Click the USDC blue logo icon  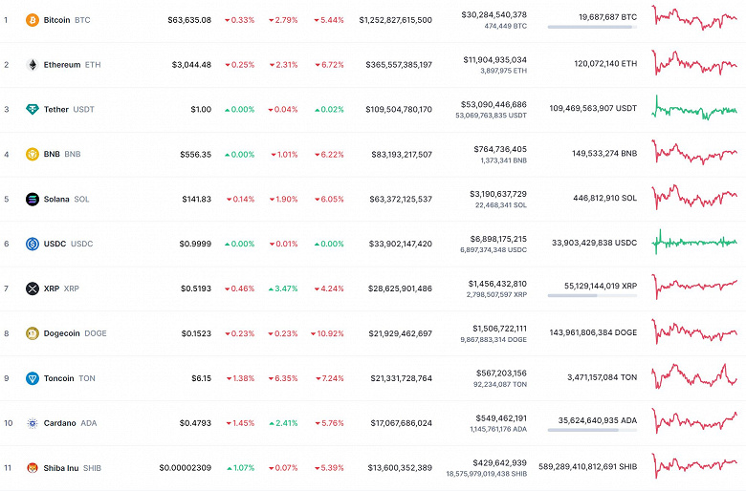pos(32,244)
